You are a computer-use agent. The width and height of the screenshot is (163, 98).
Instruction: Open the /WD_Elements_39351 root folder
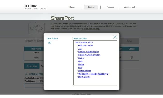(x=84, y=42)
